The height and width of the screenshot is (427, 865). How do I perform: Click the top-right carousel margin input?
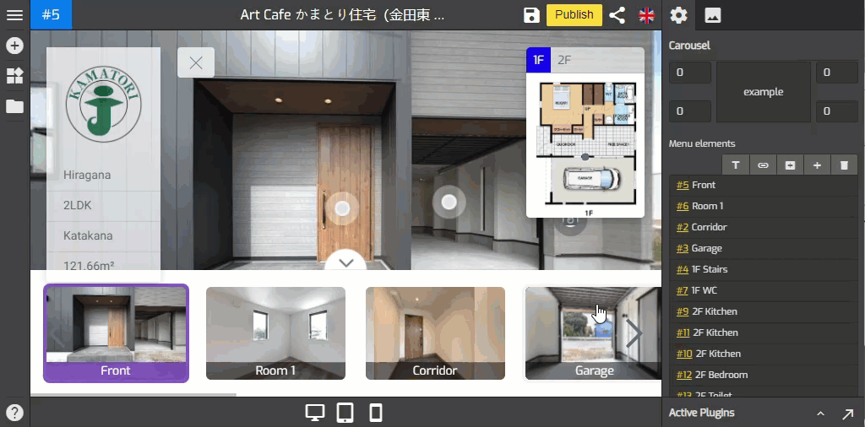[x=837, y=73]
